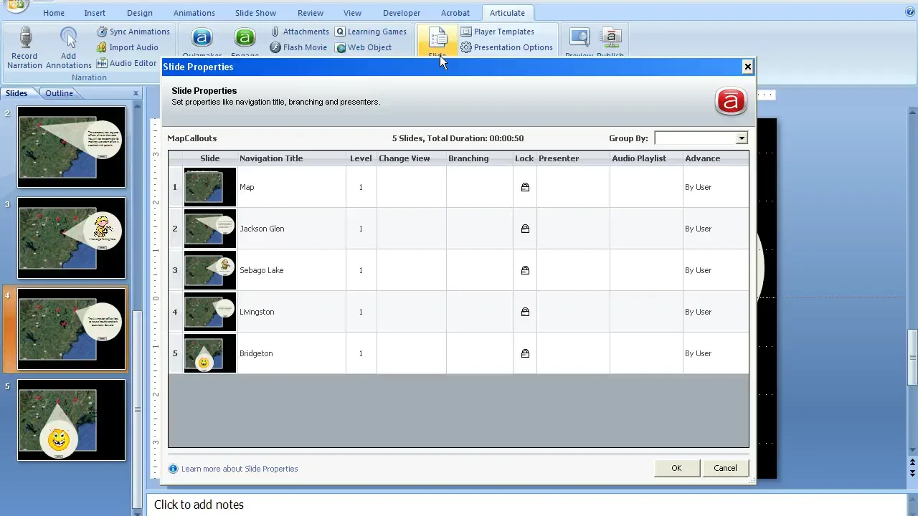Click Sync Animations in ribbon
918x516 pixels.
133,32
